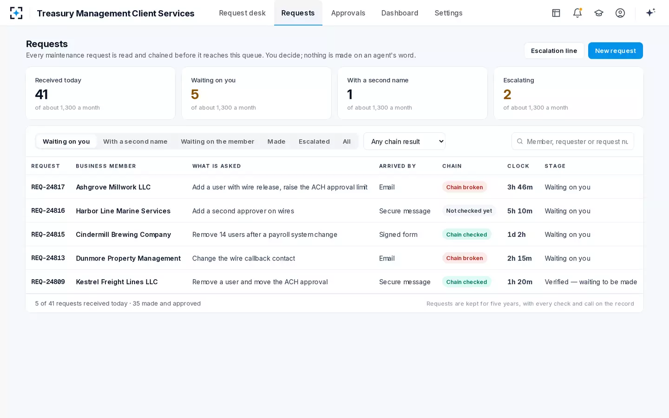Click the Escalating summary card

pyautogui.click(x=569, y=93)
